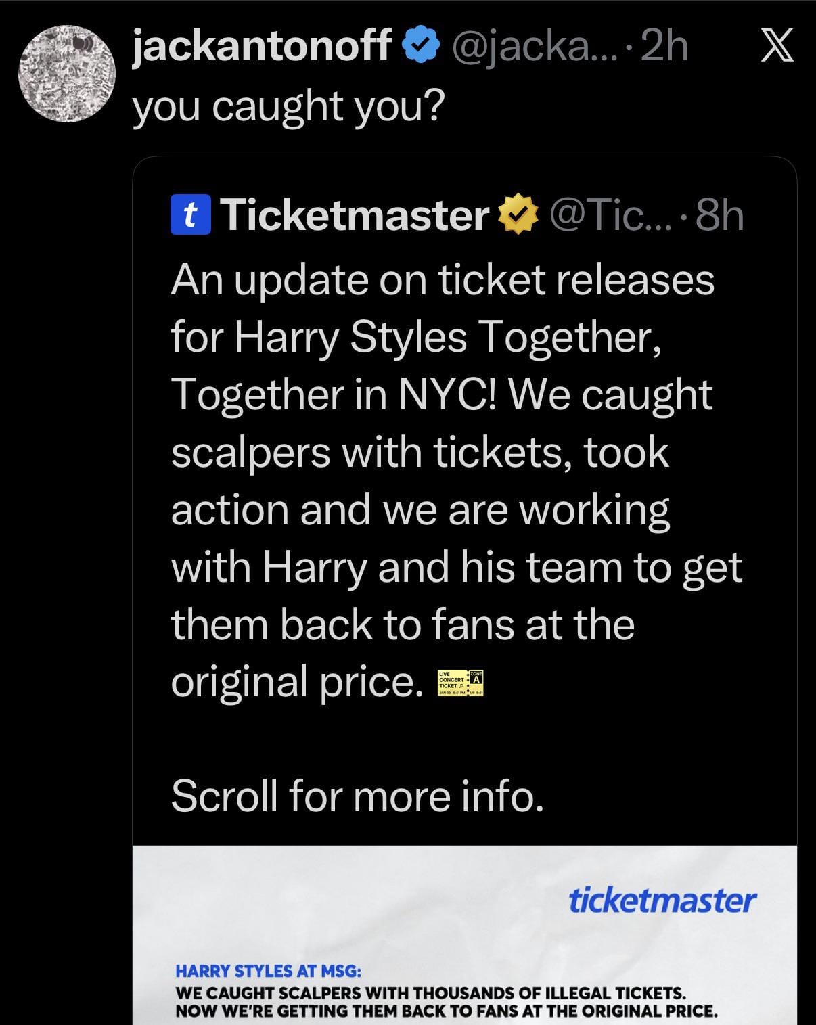
Task: Open jackantonoff's profile picture
Action: point(65,73)
